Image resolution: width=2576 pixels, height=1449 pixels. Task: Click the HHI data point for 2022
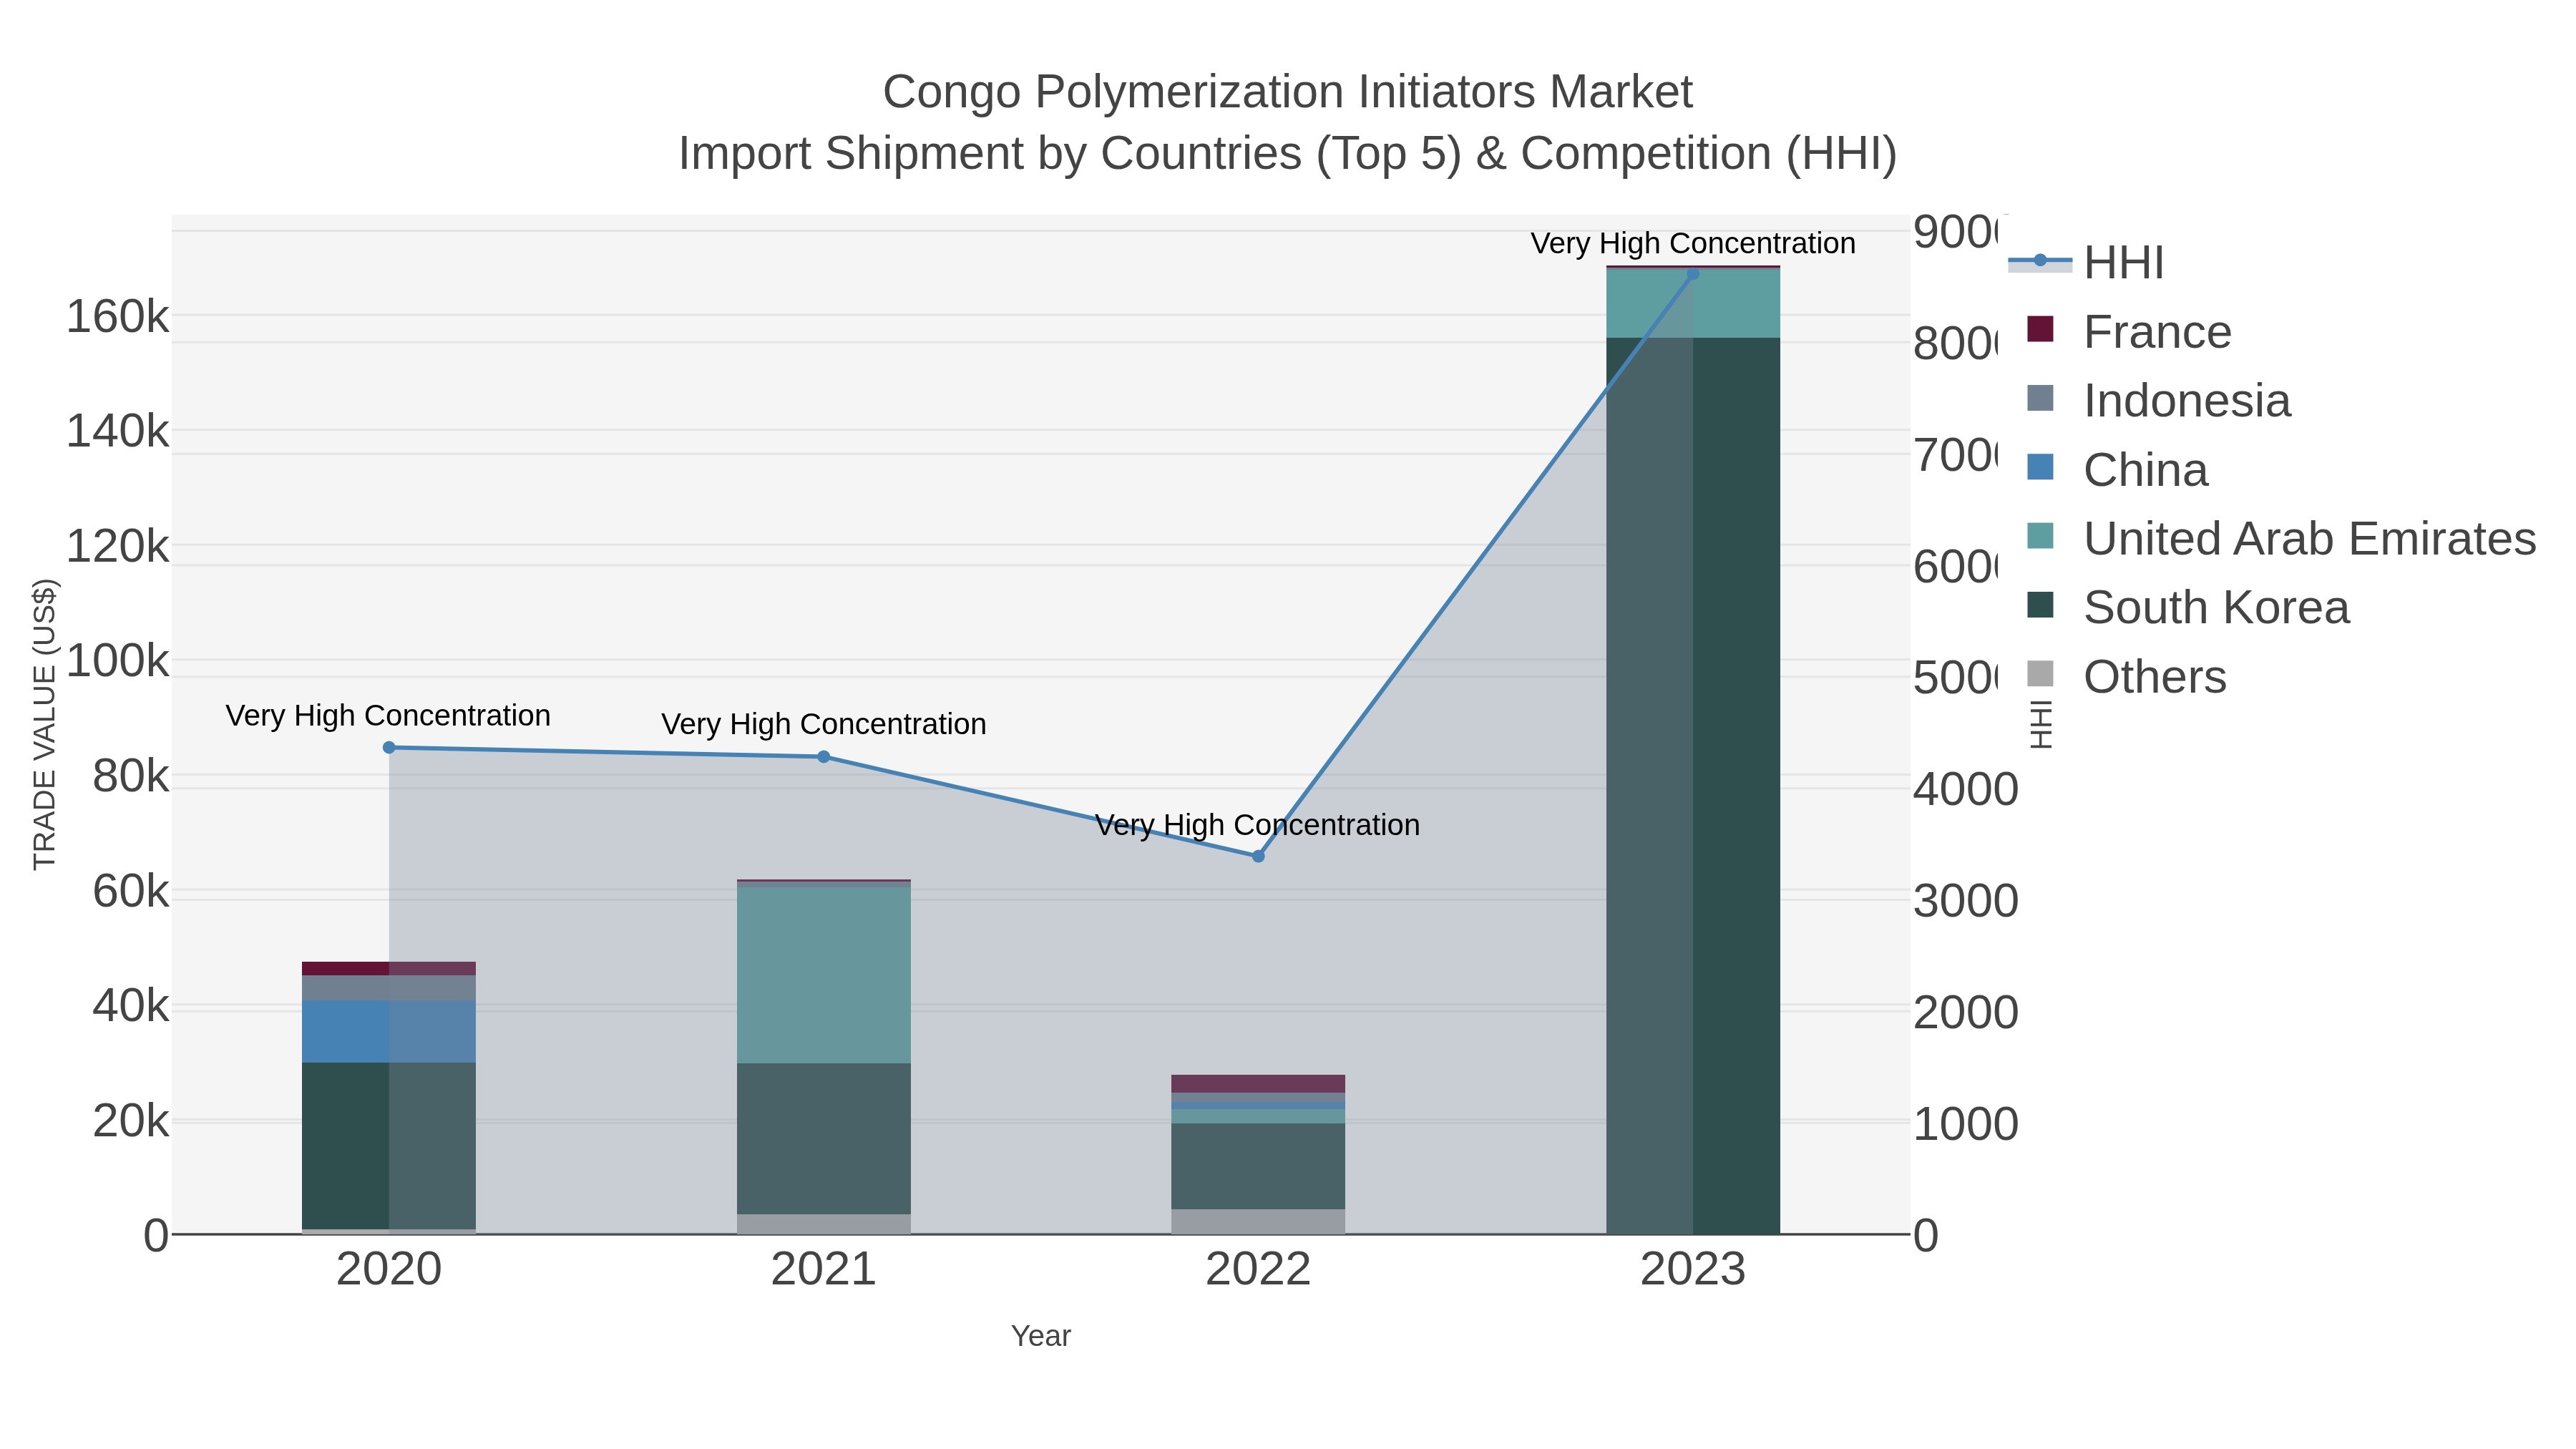pos(1258,856)
